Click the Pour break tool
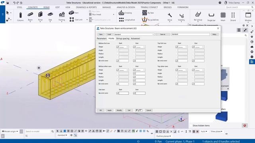Image resolution: width=255 pixels, height=143 pixels. (95, 15)
